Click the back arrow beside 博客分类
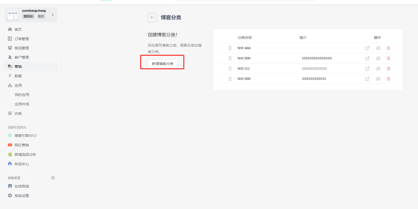This screenshot has width=418, height=209. [x=152, y=18]
